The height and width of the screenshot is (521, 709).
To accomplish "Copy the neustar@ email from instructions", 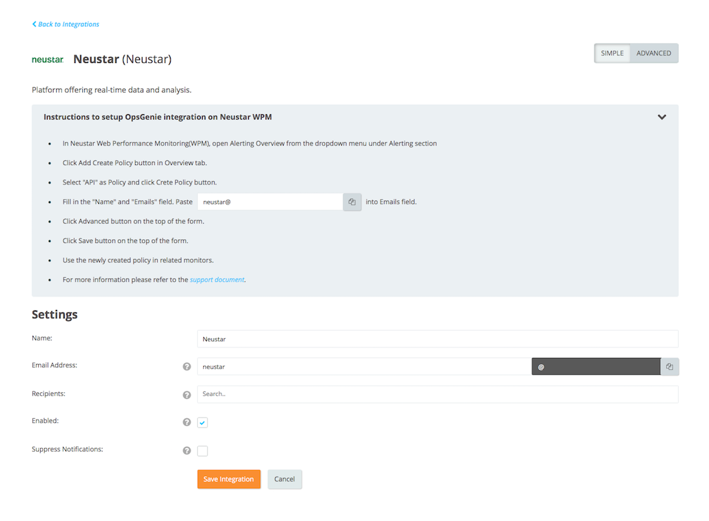I will pyautogui.click(x=352, y=202).
